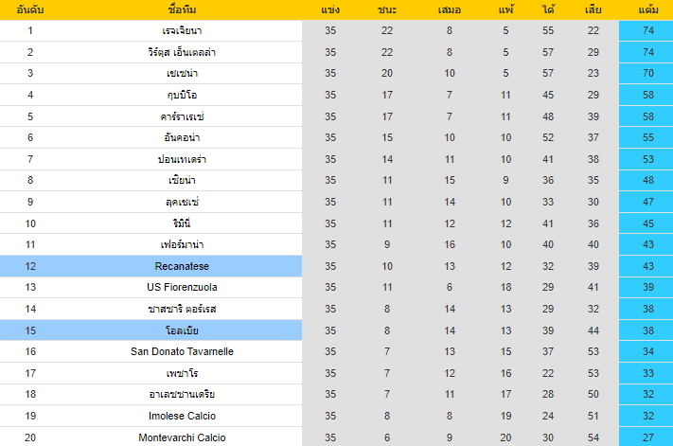This screenshot has height=446, width=673.
Task: Open the US Fiorenzuola team link
Action: point(181,287)
